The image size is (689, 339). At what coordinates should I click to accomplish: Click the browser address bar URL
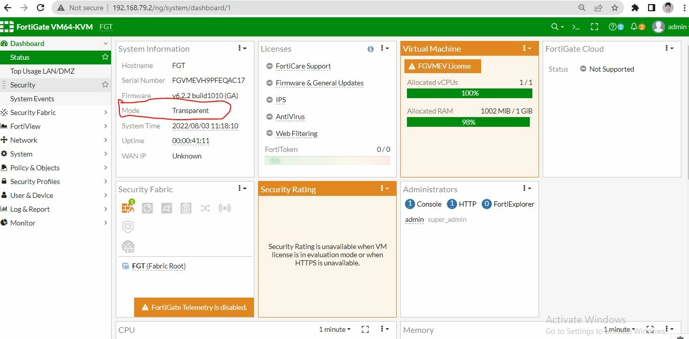point(171,8)
